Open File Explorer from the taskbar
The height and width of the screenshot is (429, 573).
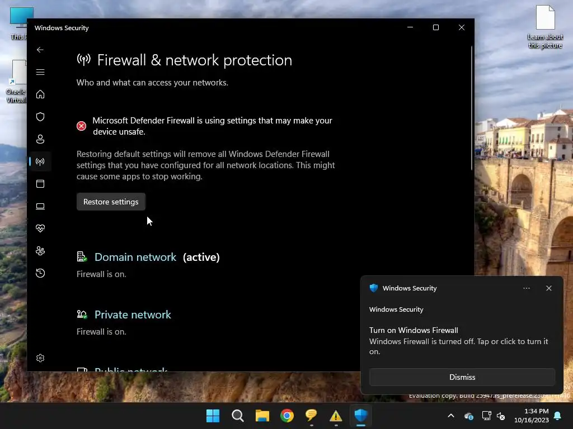point(262,416)
